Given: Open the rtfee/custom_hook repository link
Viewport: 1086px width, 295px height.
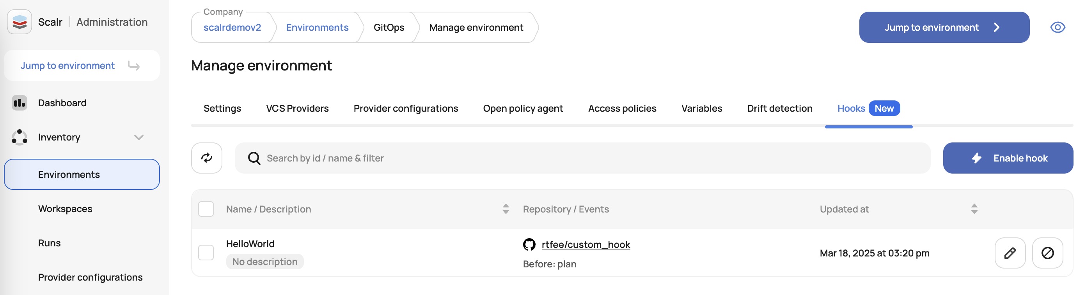Looking at the screenshot, I should coord(586,244).
